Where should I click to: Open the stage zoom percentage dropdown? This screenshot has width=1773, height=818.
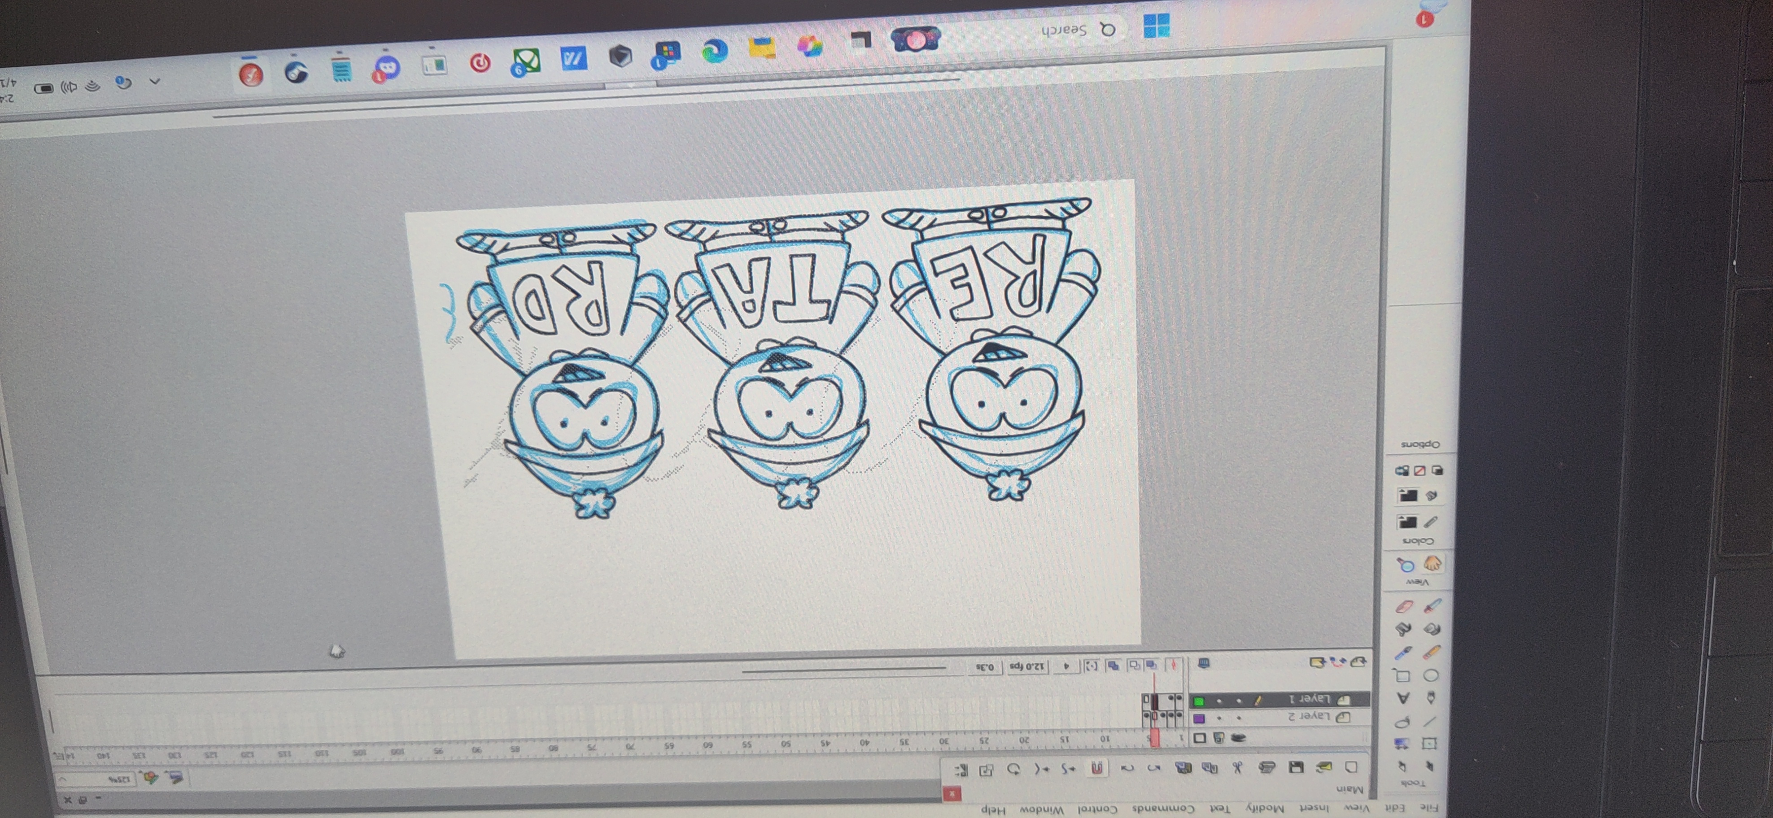[x=63, y=779]
